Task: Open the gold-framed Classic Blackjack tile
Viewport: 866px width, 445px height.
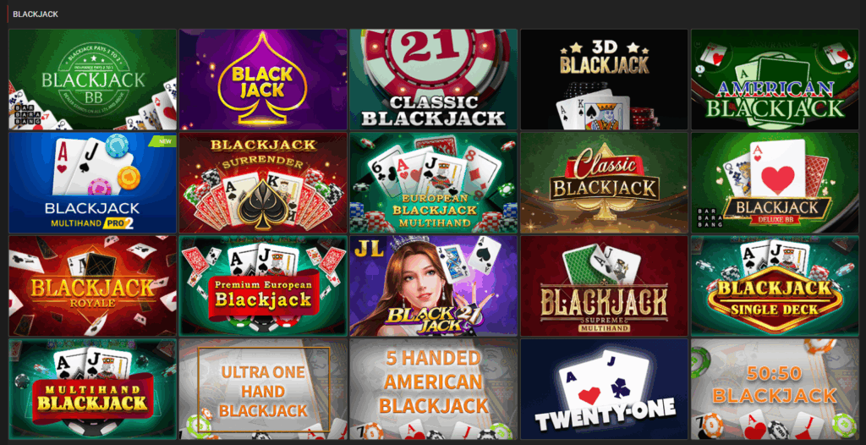Action: click(x=604, y=183)
